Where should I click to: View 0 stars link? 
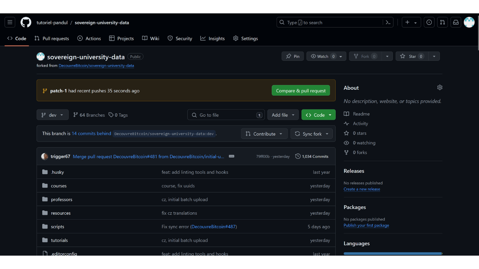click(x=355, y=133)
